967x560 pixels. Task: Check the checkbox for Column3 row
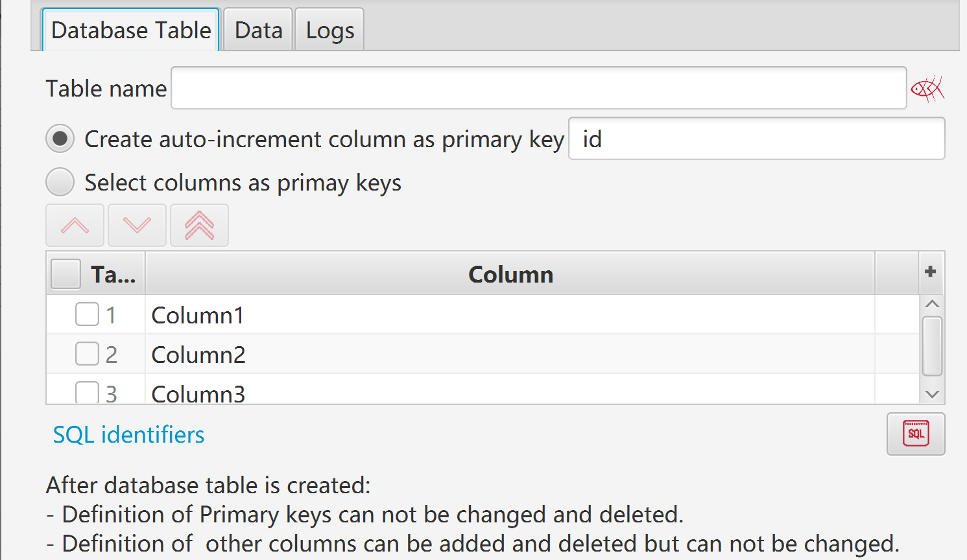click(x=87, y=392)
